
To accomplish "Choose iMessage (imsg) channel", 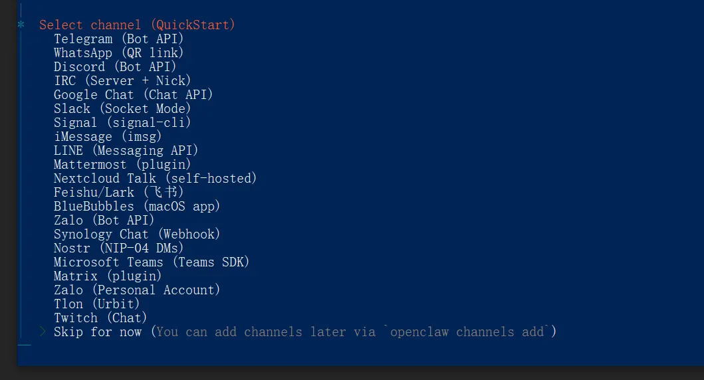I will coord(108,137).
